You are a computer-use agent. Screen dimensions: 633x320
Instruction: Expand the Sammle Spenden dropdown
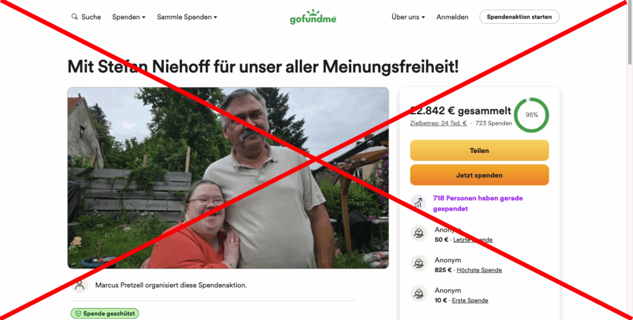pos(187,17)
